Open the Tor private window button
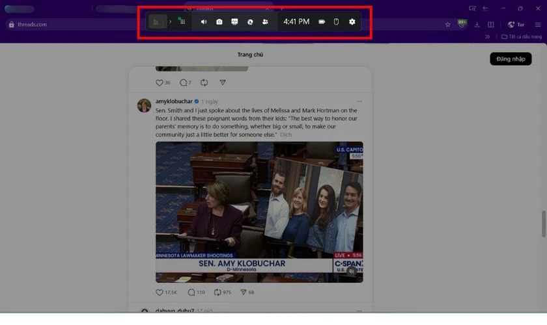 pyautogui.click(x=516, y=25)
